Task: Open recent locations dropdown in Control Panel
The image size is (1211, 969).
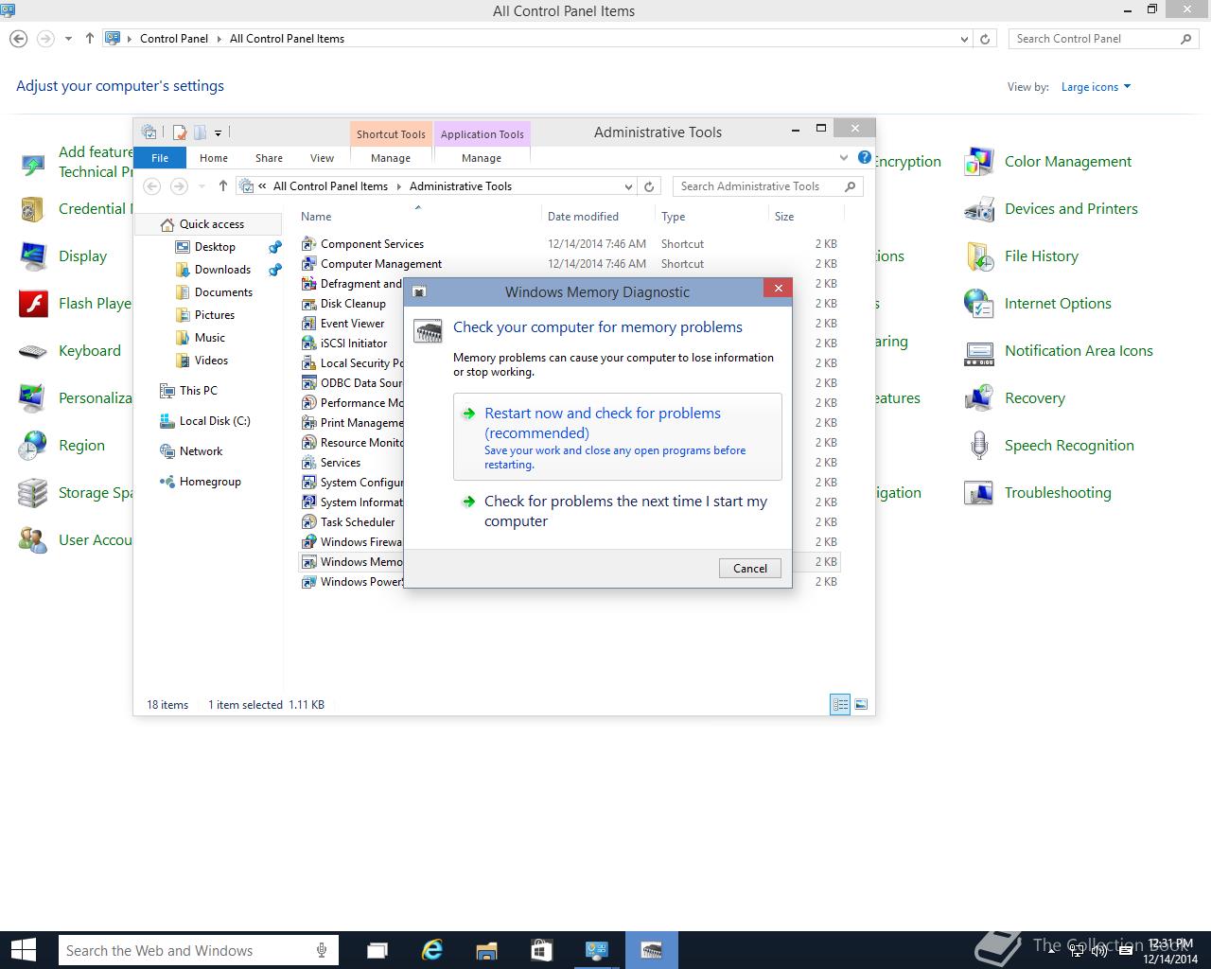Action: coord(68,39)
